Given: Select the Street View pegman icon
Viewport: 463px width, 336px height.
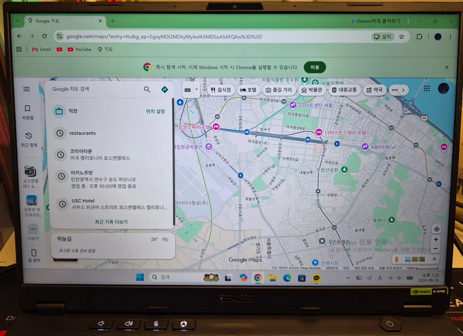Looking at the screenshot, I should tap(397, 259).
